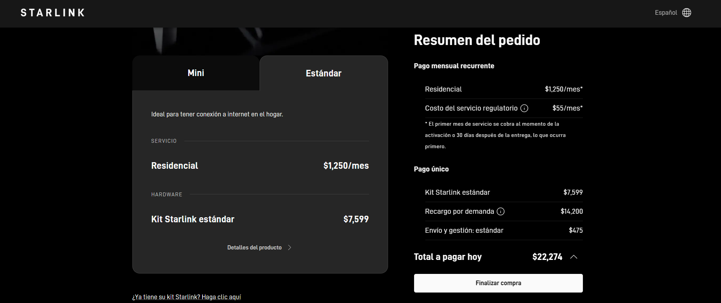Click the 'Ideal para tener conexión' description

coord(217,114)
